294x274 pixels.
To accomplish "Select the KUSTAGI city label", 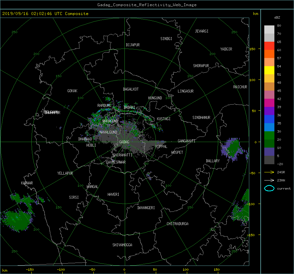I will pyautogui.click(x=164, y=119).
